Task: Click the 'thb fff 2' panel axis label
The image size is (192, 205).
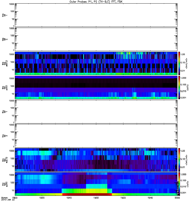Action: point(5,39)
